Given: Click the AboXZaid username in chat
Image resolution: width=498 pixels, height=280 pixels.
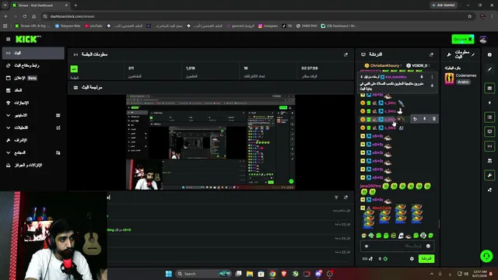Looking at the screenshot, I should (x=382, y=208).
